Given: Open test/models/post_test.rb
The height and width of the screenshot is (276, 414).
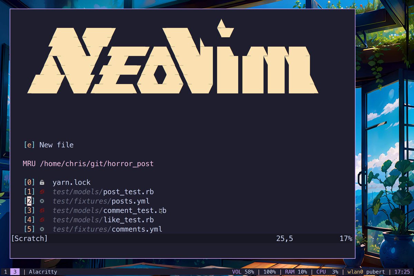Looking at the screenshot, I should (103, 192).
